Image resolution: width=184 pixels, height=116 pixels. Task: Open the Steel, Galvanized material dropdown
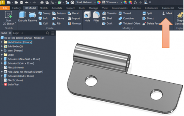pyautogui.click(x=95, y=2)
